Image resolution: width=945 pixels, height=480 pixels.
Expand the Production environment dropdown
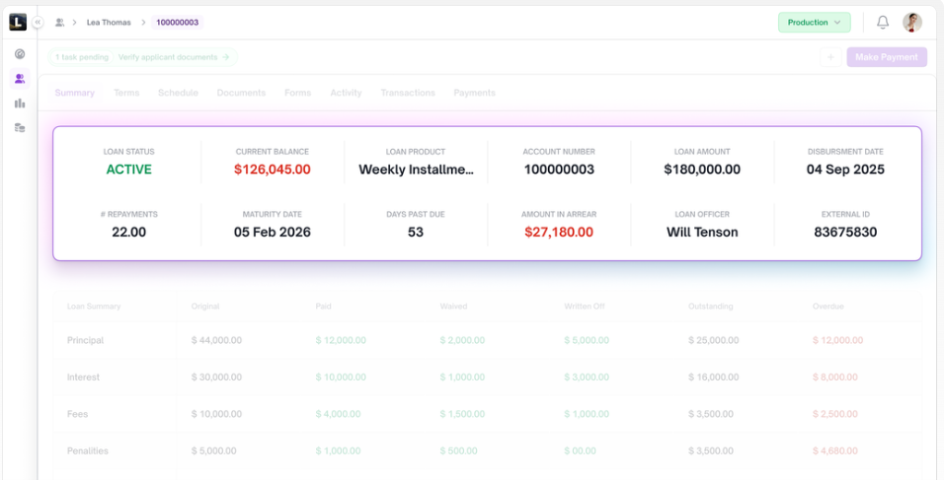[x=814, y=22]
